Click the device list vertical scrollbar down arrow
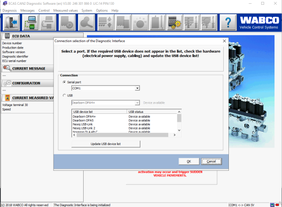 (179, 130)
